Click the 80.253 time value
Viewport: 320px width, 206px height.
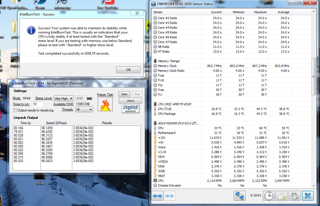(18, 161)
